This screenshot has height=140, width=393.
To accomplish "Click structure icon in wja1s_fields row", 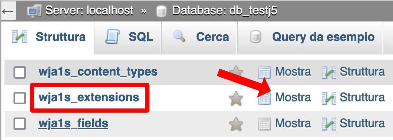I will (x=329, y=124).
